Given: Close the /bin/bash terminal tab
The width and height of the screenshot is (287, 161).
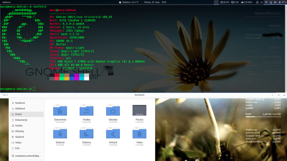Looking at the screenshot, I should (x=272, y=95).
